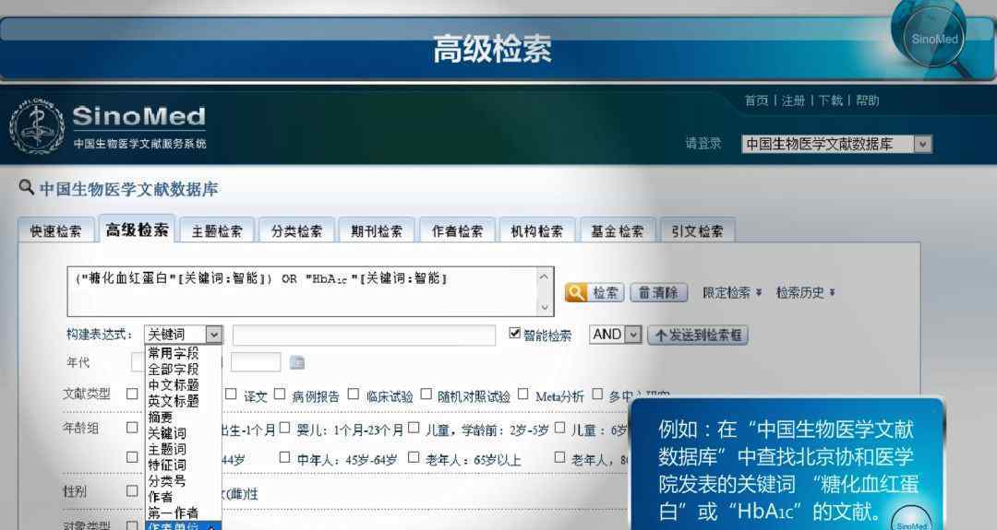
Task: Select 中文标题 in the field list
Action: (x=173, y=384)
